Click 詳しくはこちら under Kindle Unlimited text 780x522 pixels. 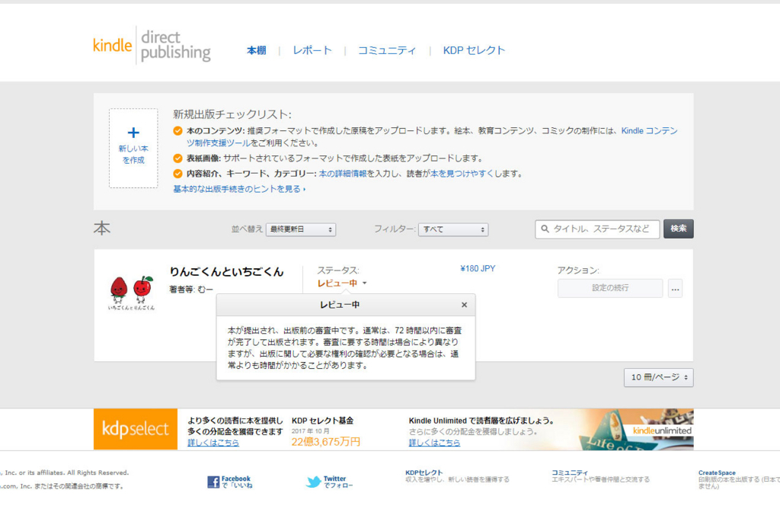click(x=434, y=443)
